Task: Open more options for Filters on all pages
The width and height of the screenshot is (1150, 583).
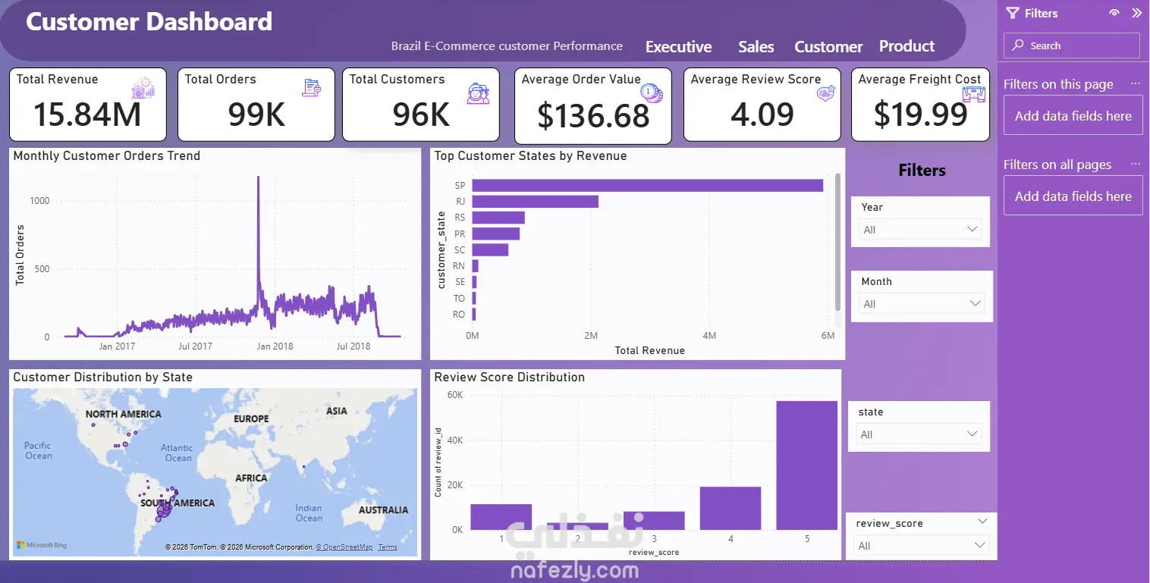Action: coord(1135,164)
